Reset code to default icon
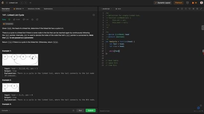The image size is (204, 114). pyautogui.click(x=190, y=9)
